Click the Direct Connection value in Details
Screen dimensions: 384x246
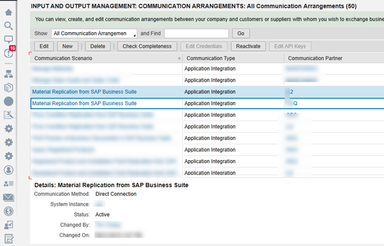[116, 194]
